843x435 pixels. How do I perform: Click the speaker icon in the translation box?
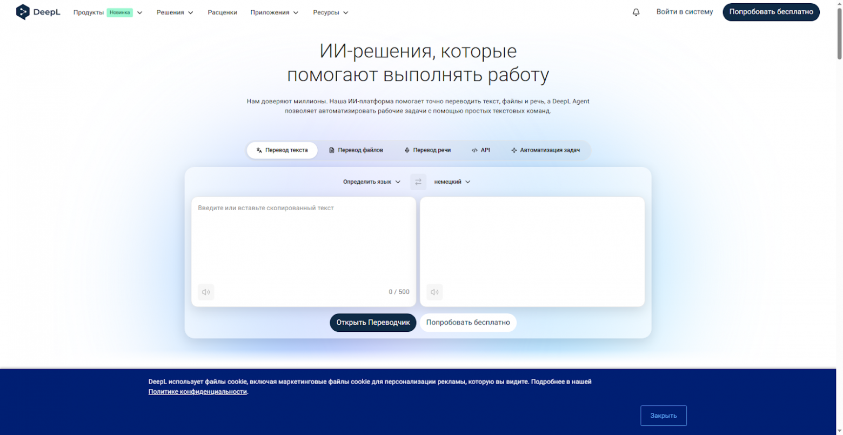point(434,292)
